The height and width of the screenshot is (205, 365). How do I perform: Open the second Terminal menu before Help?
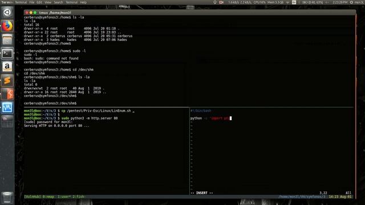tap(71, 2)
